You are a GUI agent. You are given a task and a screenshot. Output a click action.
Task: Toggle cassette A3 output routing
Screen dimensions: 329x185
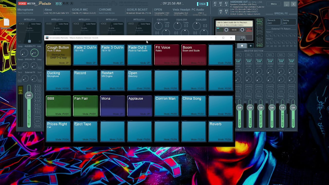[260, 27]
